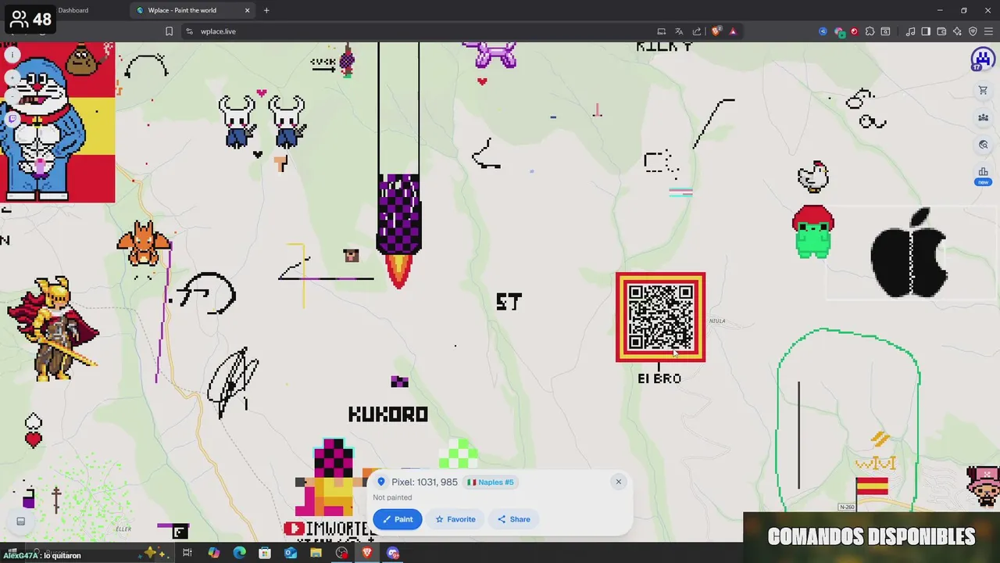Click the bookmark icon beside the address bar
This screenshot has width=1000, height=563.
(x=169, y=31)
